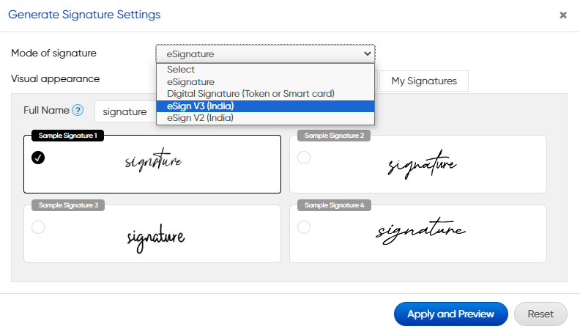Open the Mode of signature dropdown

tap(265, 54)
